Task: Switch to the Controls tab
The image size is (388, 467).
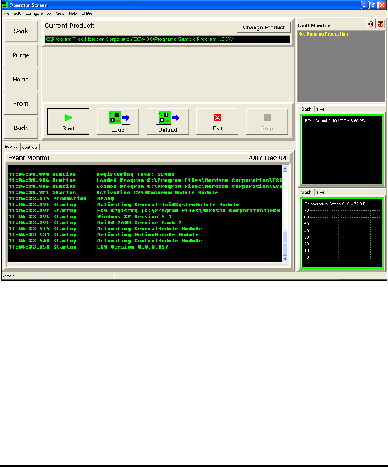Action: click(29, 147)
